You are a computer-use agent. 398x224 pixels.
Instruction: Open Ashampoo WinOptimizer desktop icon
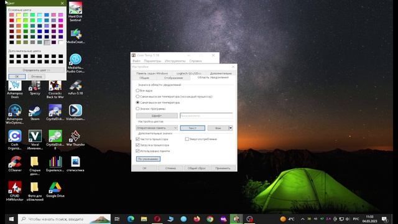(15, 114)
